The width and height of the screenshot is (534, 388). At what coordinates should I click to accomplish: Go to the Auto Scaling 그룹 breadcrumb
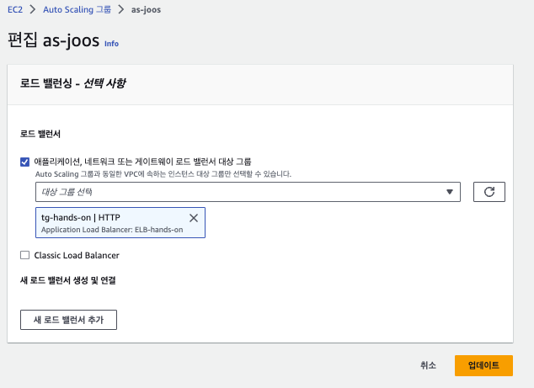coord(77,9)
